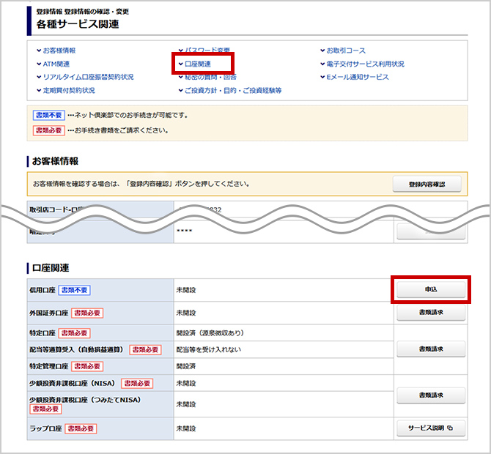Select the 定期買付契約状況 link
This screenshot has height=454, width=491.
pyautogui.click(x=68, y=90)
